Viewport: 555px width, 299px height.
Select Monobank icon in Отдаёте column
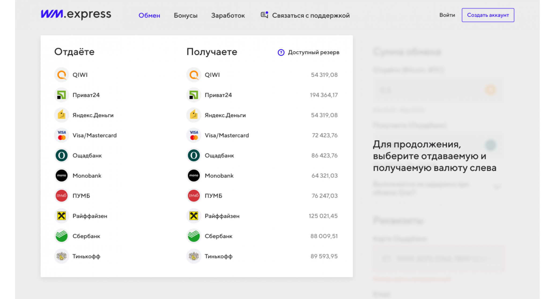tap(62, 176)
